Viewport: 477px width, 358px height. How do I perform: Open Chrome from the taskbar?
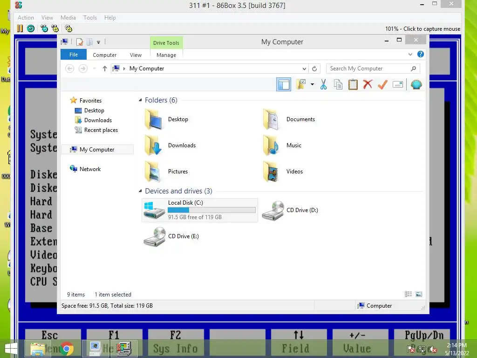(x=67, y=349)
